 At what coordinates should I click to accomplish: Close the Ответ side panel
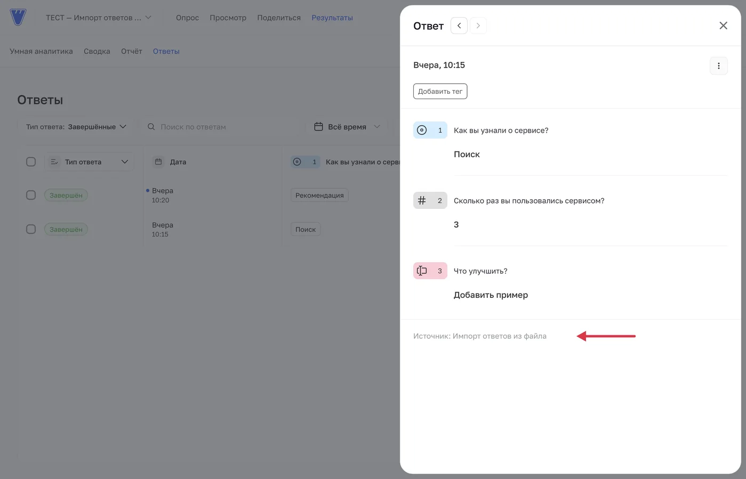[x=723, y=26]
